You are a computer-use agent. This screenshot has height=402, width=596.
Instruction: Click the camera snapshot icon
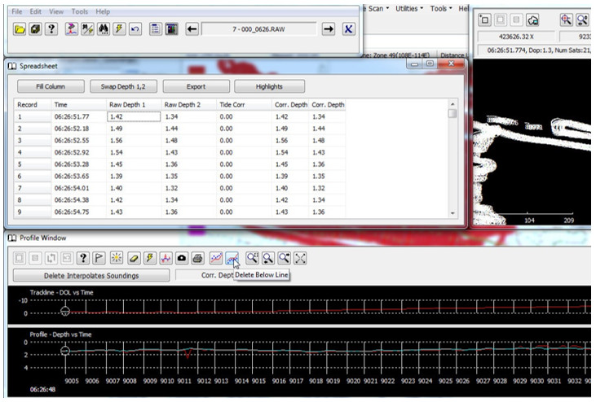tap(182, 259)
